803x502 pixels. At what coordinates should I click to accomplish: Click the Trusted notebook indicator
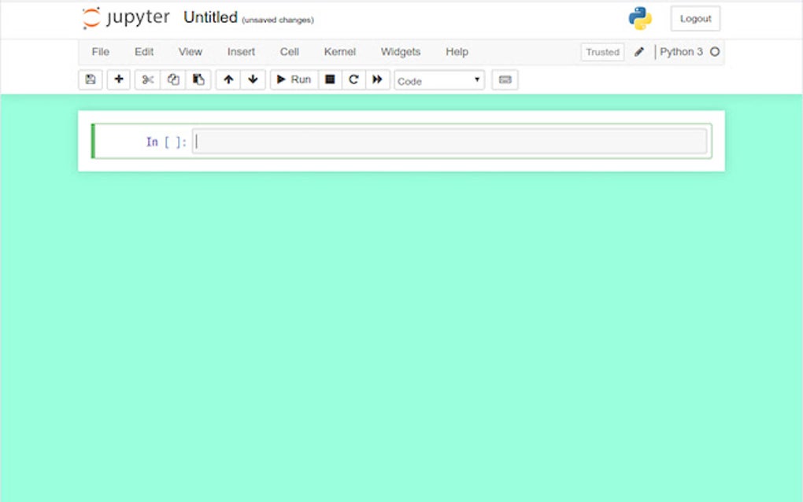(x=601, y=51)
